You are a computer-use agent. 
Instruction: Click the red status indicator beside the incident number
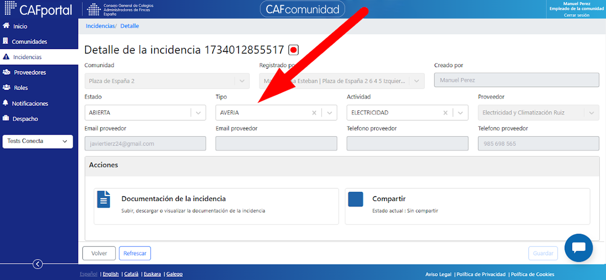[x=293, y=50]
